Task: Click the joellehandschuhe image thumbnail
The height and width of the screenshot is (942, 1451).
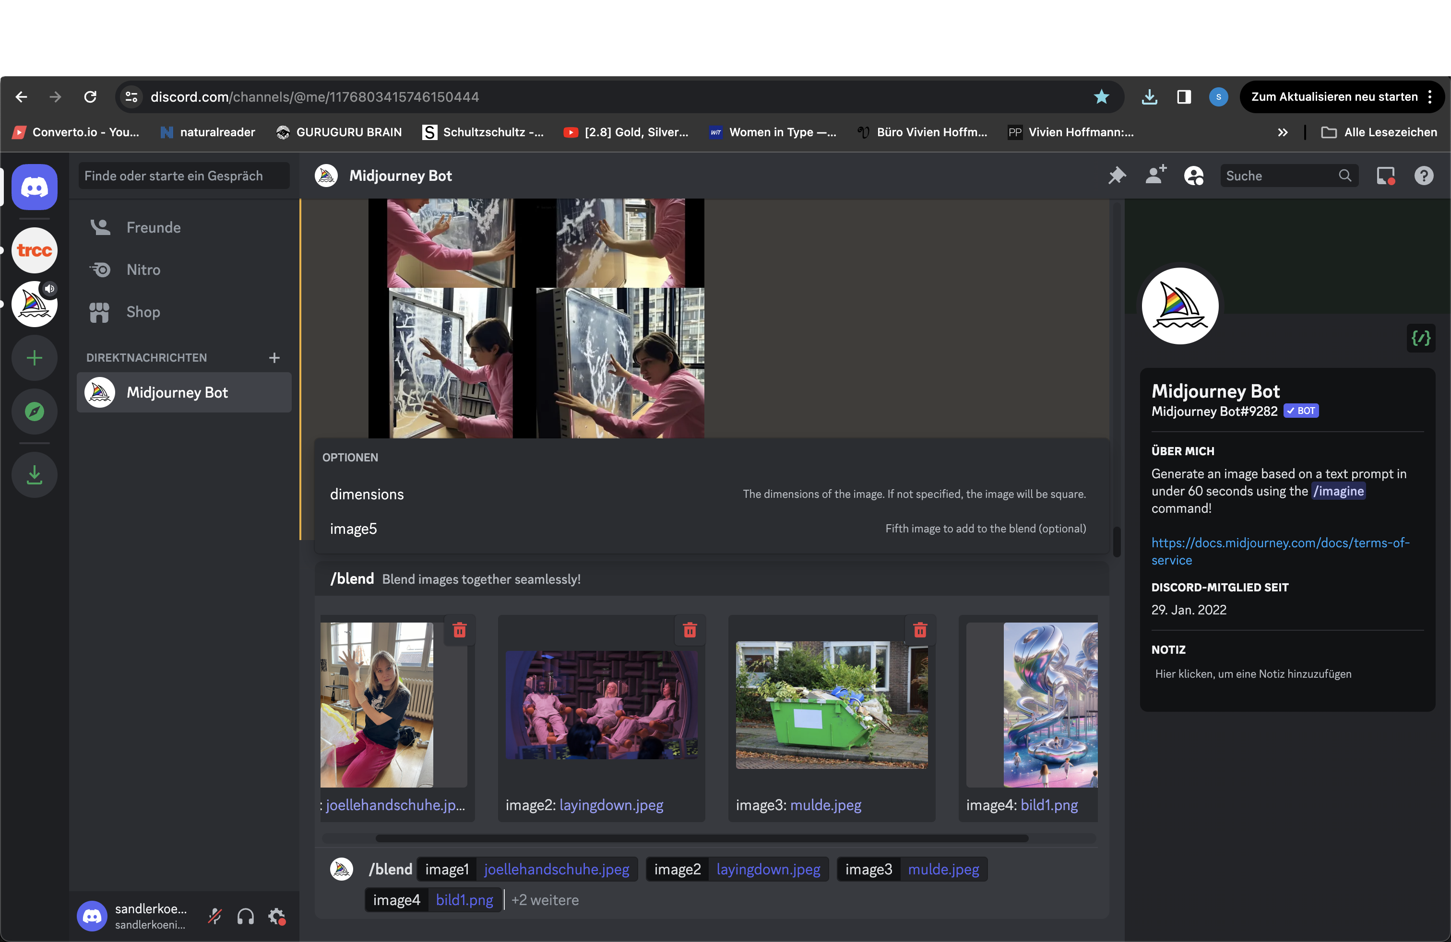Action: (x=377, y=705)
